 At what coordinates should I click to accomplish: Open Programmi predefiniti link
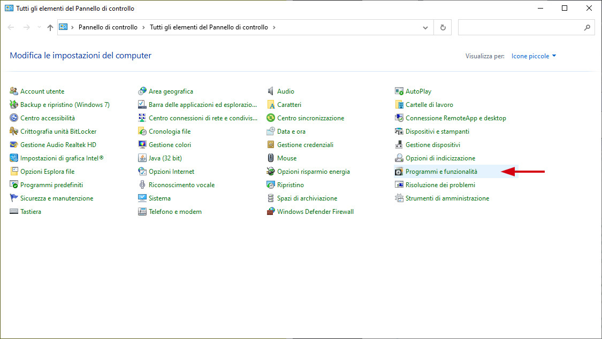point(51,185)
